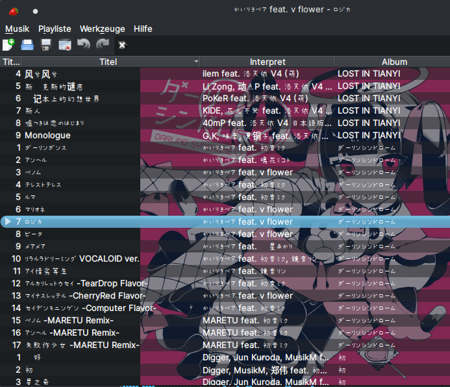Click the MARETU feat. artist on track 15
The width and height of the screenshot is (450, 387).
tap(245, 320)
